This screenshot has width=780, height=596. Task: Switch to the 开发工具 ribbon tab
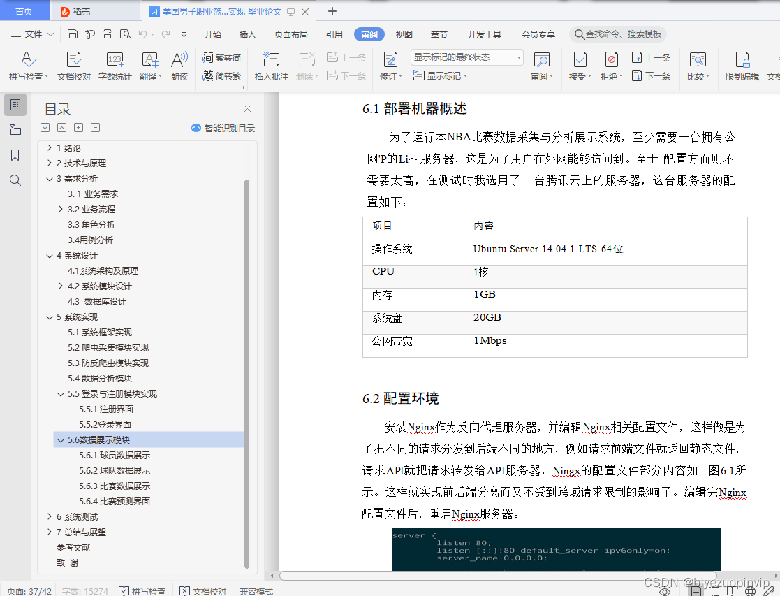[x=485, y=34]
